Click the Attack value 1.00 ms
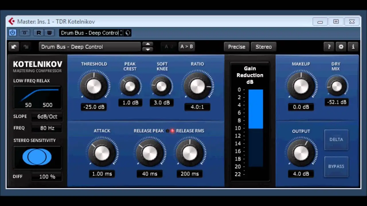This screenshot has width=367, height=206. click(102, 174)
